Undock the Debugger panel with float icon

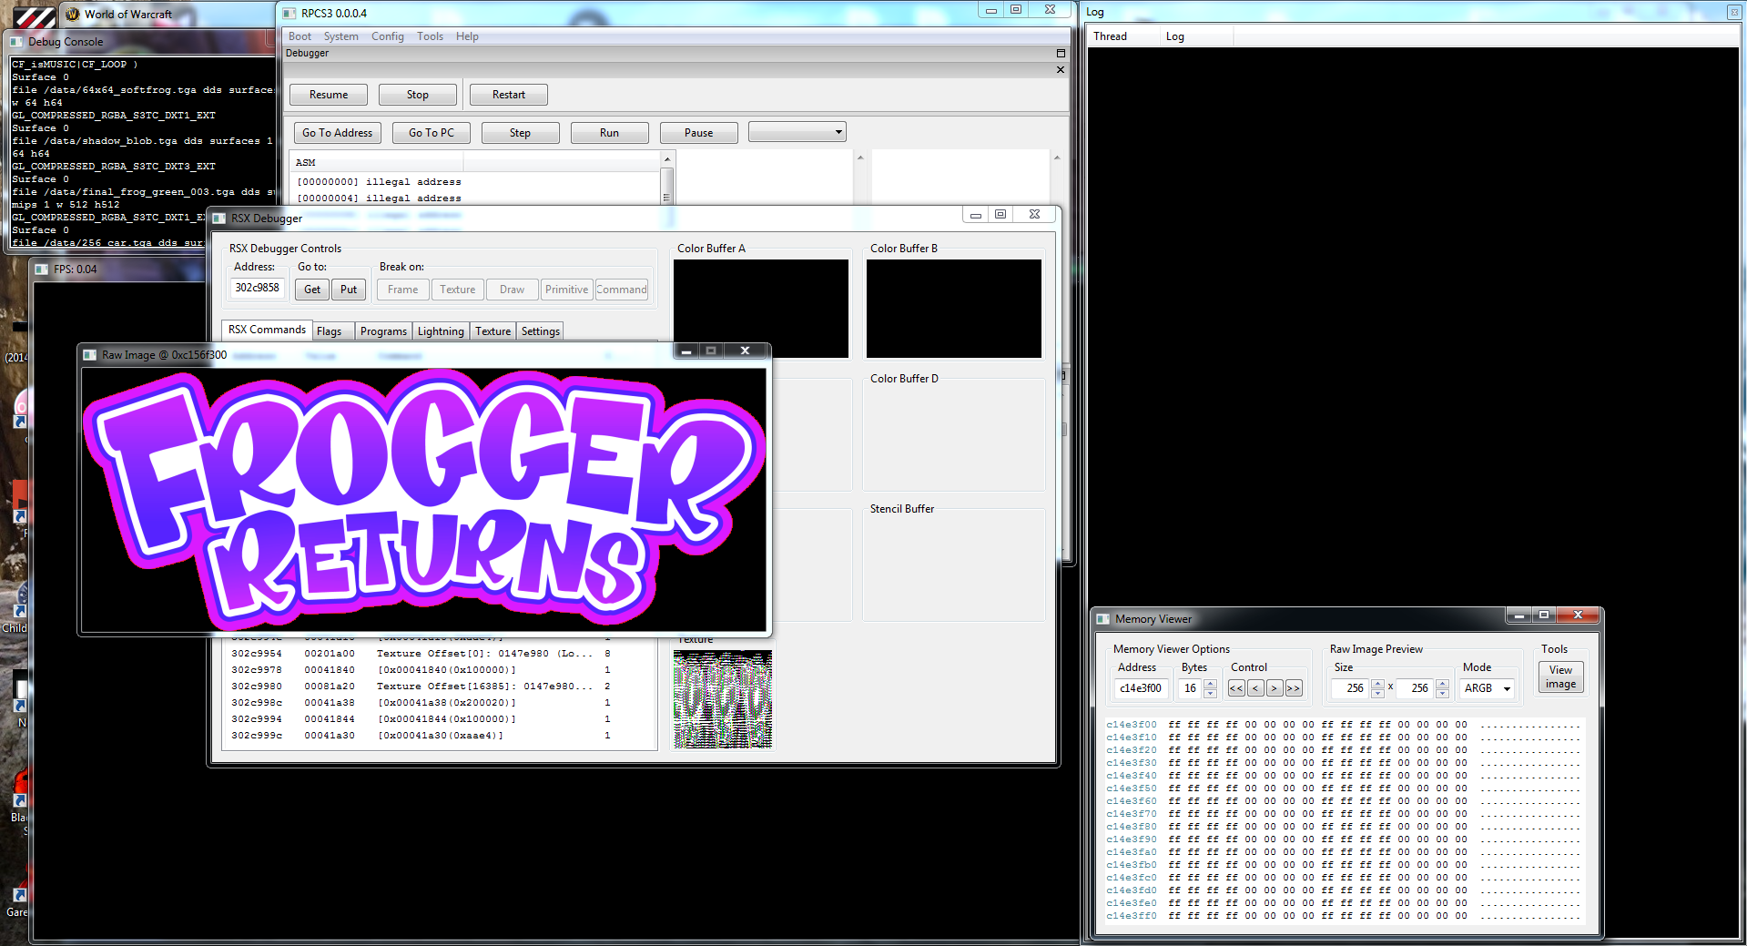point(1061,54)
